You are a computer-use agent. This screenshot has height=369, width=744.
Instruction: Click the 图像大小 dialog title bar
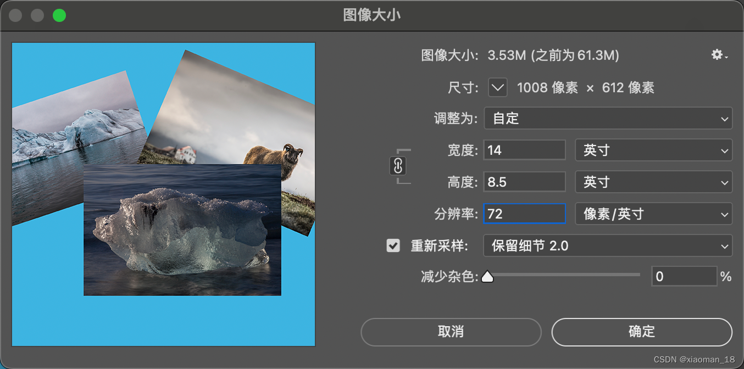(372, 15)
